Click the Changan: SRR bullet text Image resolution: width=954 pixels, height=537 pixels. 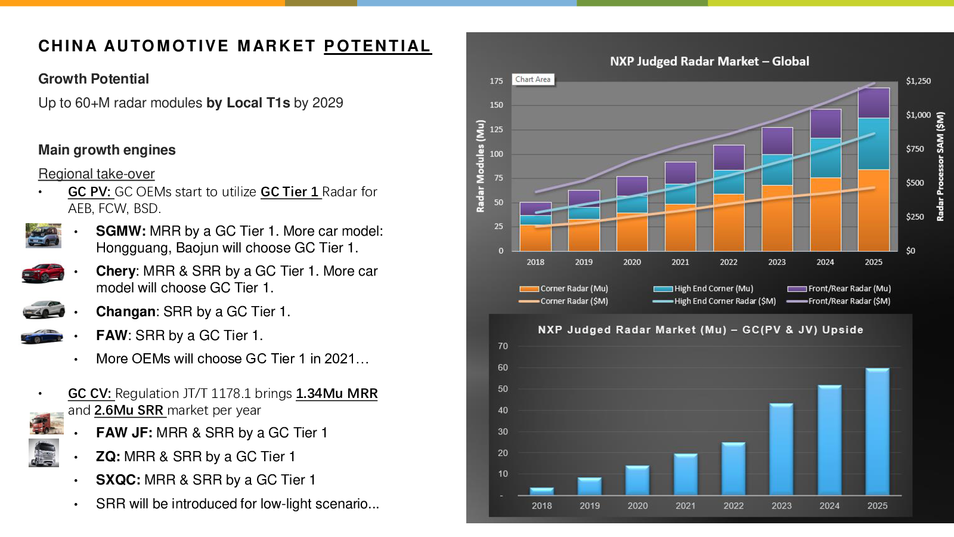click(x=193, y=311)
